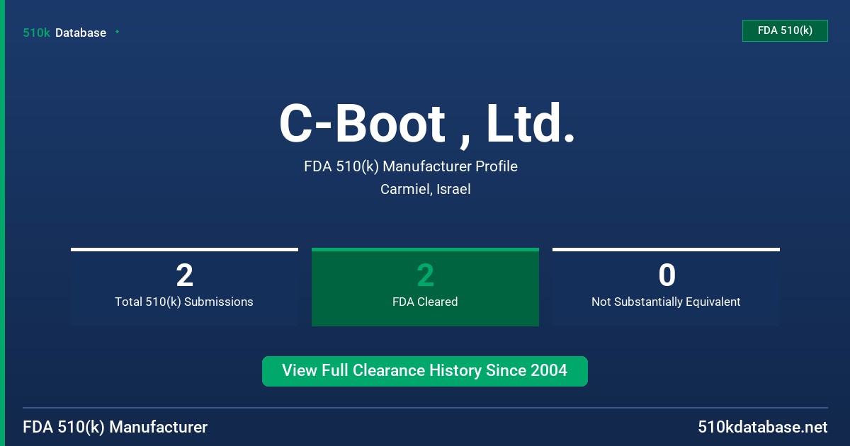Click the FDA 510(k) badge
The width and height of the screenshot is (850, 446).
[785, 30]
